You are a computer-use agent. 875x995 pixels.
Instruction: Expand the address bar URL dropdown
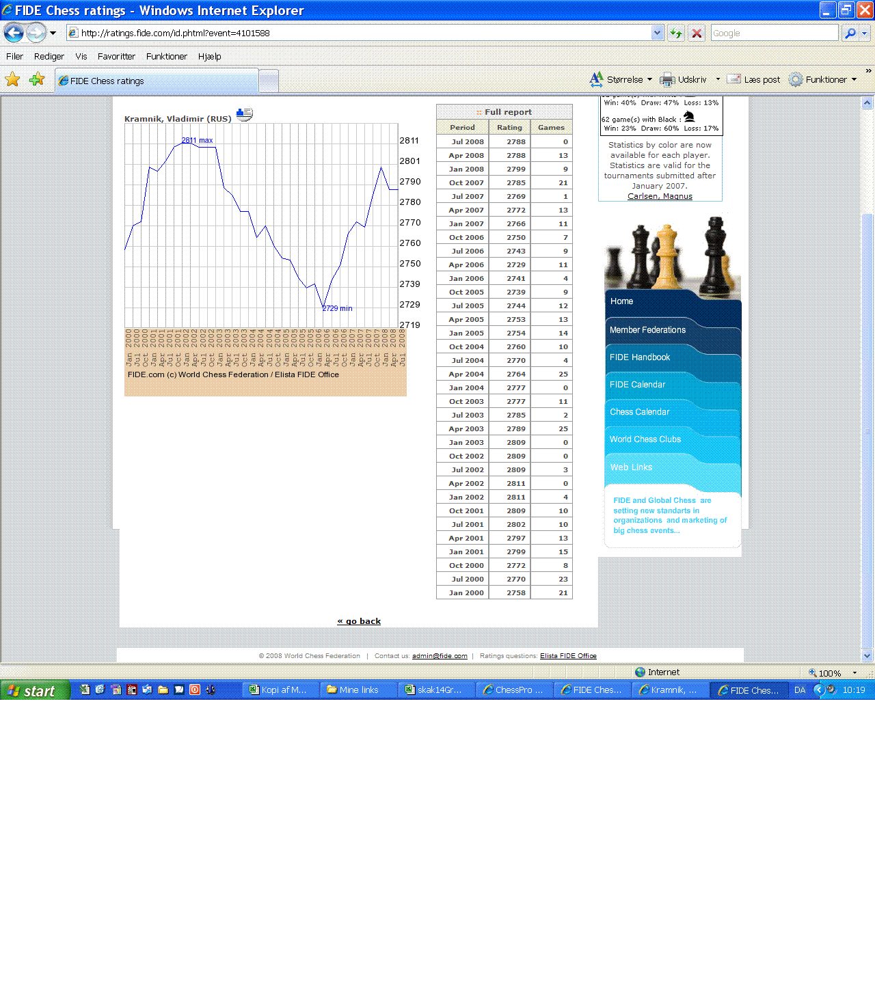[657, 33]
